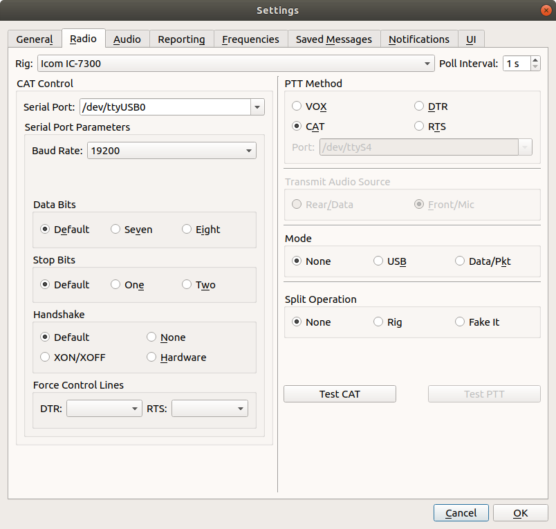Set Mode to None
The height and width of the screenshot is (529, 556).
311,261
